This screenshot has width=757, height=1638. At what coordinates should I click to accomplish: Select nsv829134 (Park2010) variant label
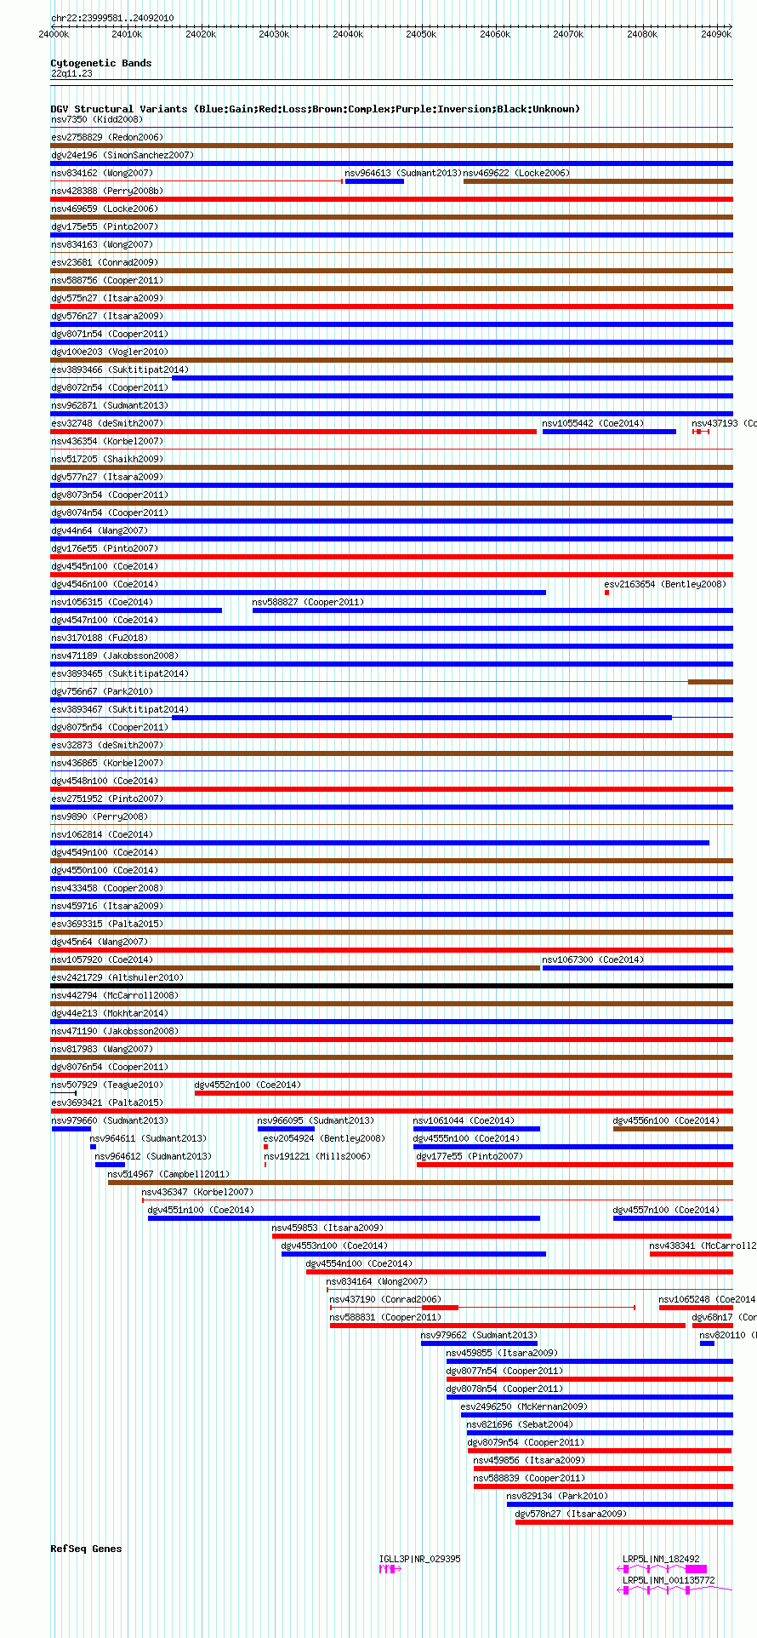pyautogui.click(x=557, y=1496)
